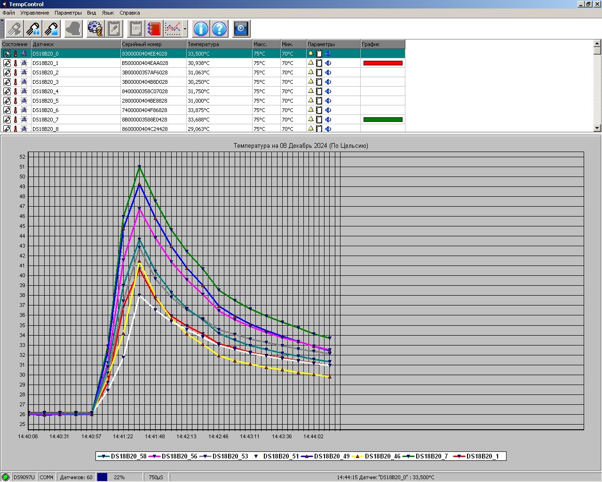Expand the chart button dropdown arrow

185,29
